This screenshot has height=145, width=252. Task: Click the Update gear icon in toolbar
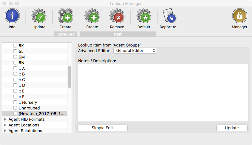pyautogui.click(x=39, y=16)
